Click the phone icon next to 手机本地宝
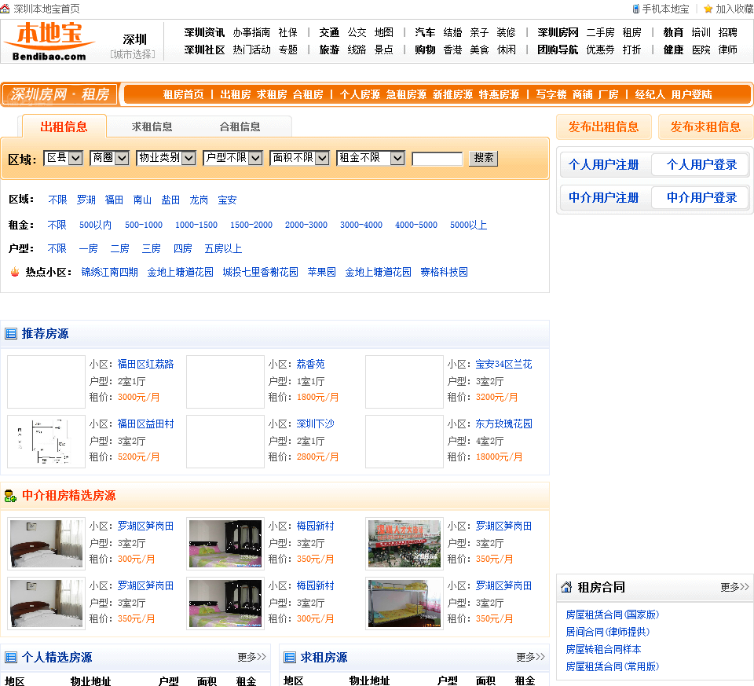Screen dimensions: 754x686 (635, 9)
